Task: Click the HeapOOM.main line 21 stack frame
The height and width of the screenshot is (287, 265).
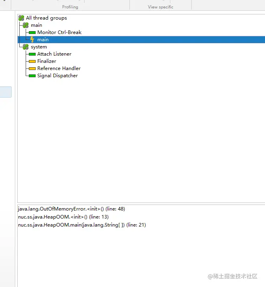Action: click(x=82, y=225)
